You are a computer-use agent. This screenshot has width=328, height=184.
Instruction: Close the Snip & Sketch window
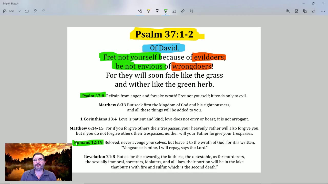coord(323,4)
